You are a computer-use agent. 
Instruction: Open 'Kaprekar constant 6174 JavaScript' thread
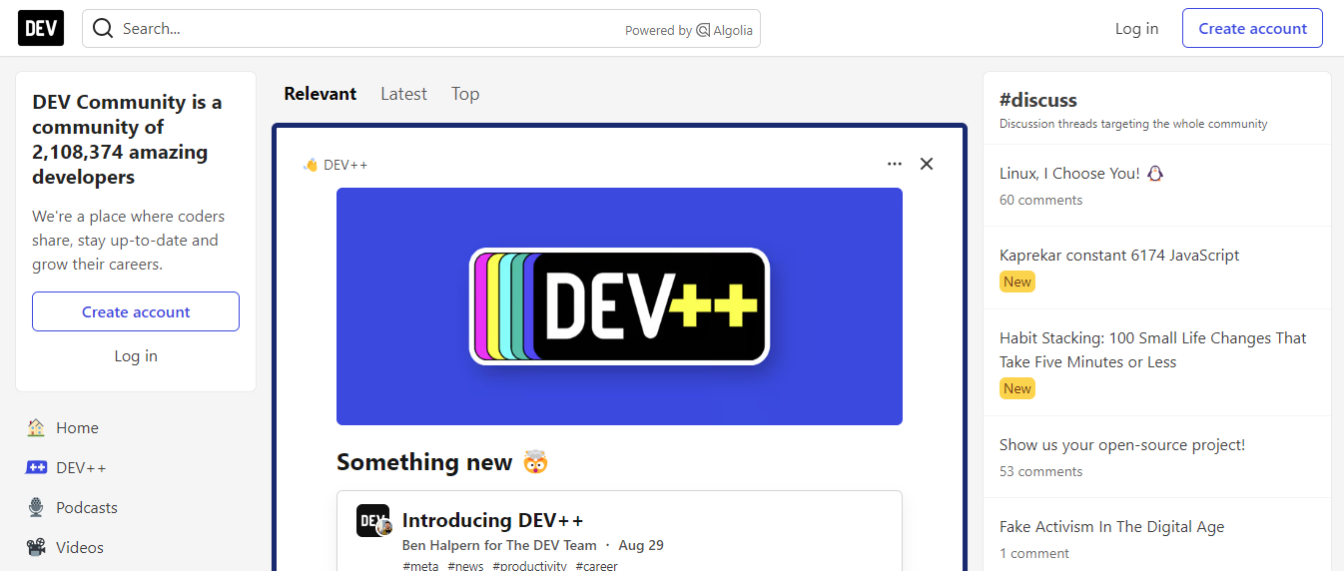(1119, 255)
